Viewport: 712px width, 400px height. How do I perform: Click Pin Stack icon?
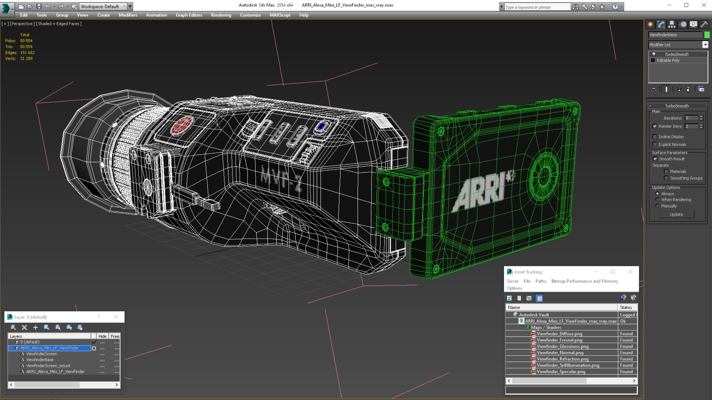click(x=653, y=89)
